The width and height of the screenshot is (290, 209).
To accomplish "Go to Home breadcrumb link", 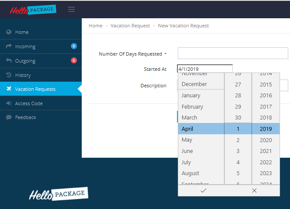I will click(96, 26).
